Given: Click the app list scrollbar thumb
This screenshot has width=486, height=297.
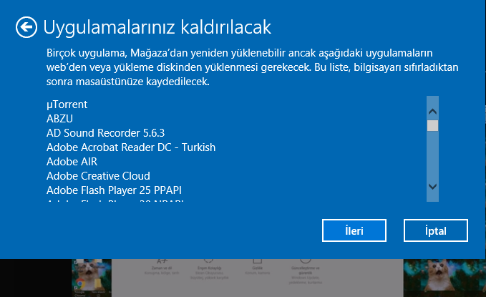Looking at the screenshot, I should point(432,125).
